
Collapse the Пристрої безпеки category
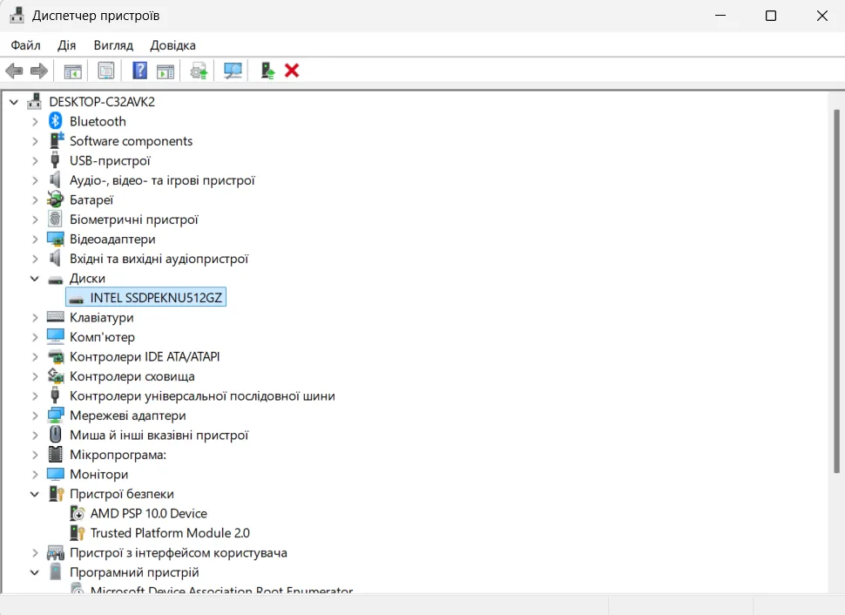point(35,494)
